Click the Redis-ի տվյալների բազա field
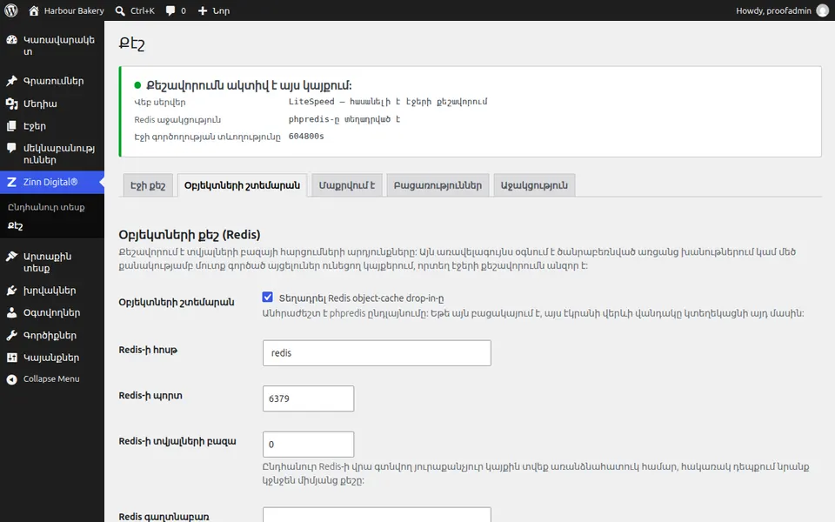Viewport: 835px width, 522px height. [308, 445]
